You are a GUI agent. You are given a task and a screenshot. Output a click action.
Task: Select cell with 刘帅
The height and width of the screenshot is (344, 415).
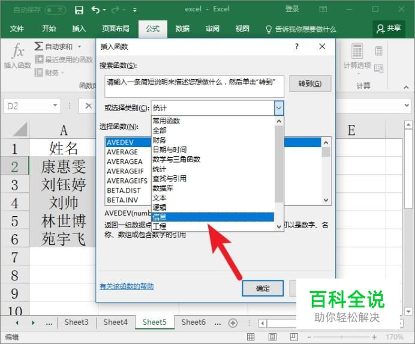tap(64, 203)
